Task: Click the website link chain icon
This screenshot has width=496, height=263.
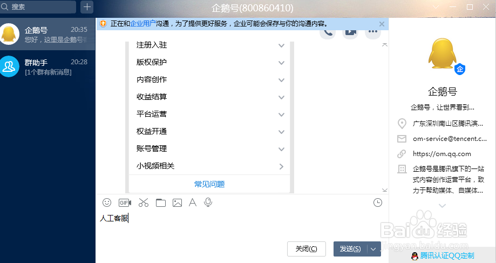Action: pyautogui.click(x=402, y=154)
